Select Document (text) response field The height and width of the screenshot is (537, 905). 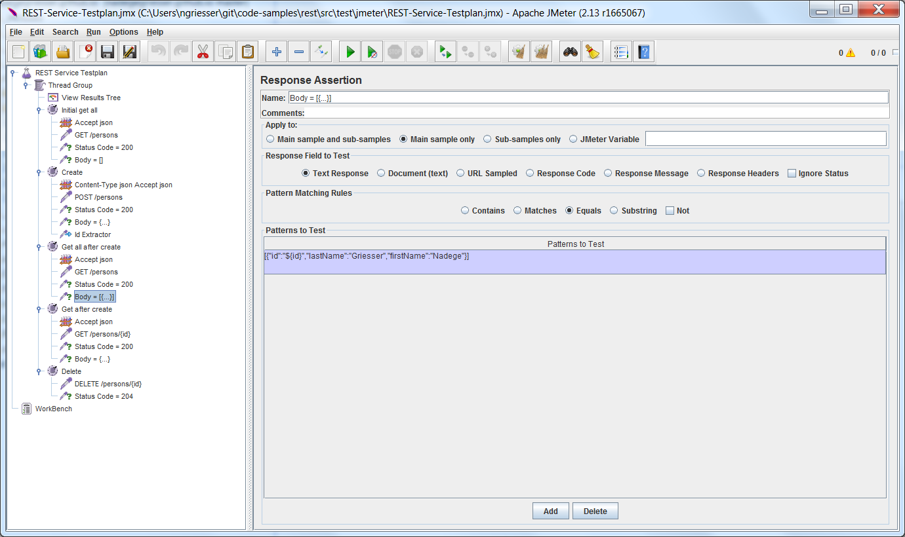coord(412,174)
